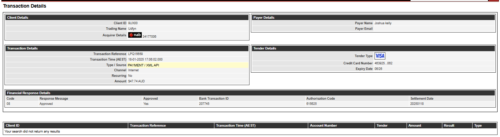Select Settlement Date 20250118
The width and height of the screenshot is (500, 137).
click(417, 104)
